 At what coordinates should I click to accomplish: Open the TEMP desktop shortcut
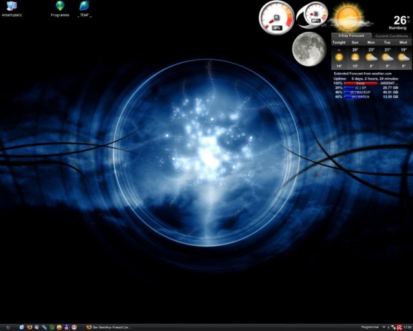point(84,7)
